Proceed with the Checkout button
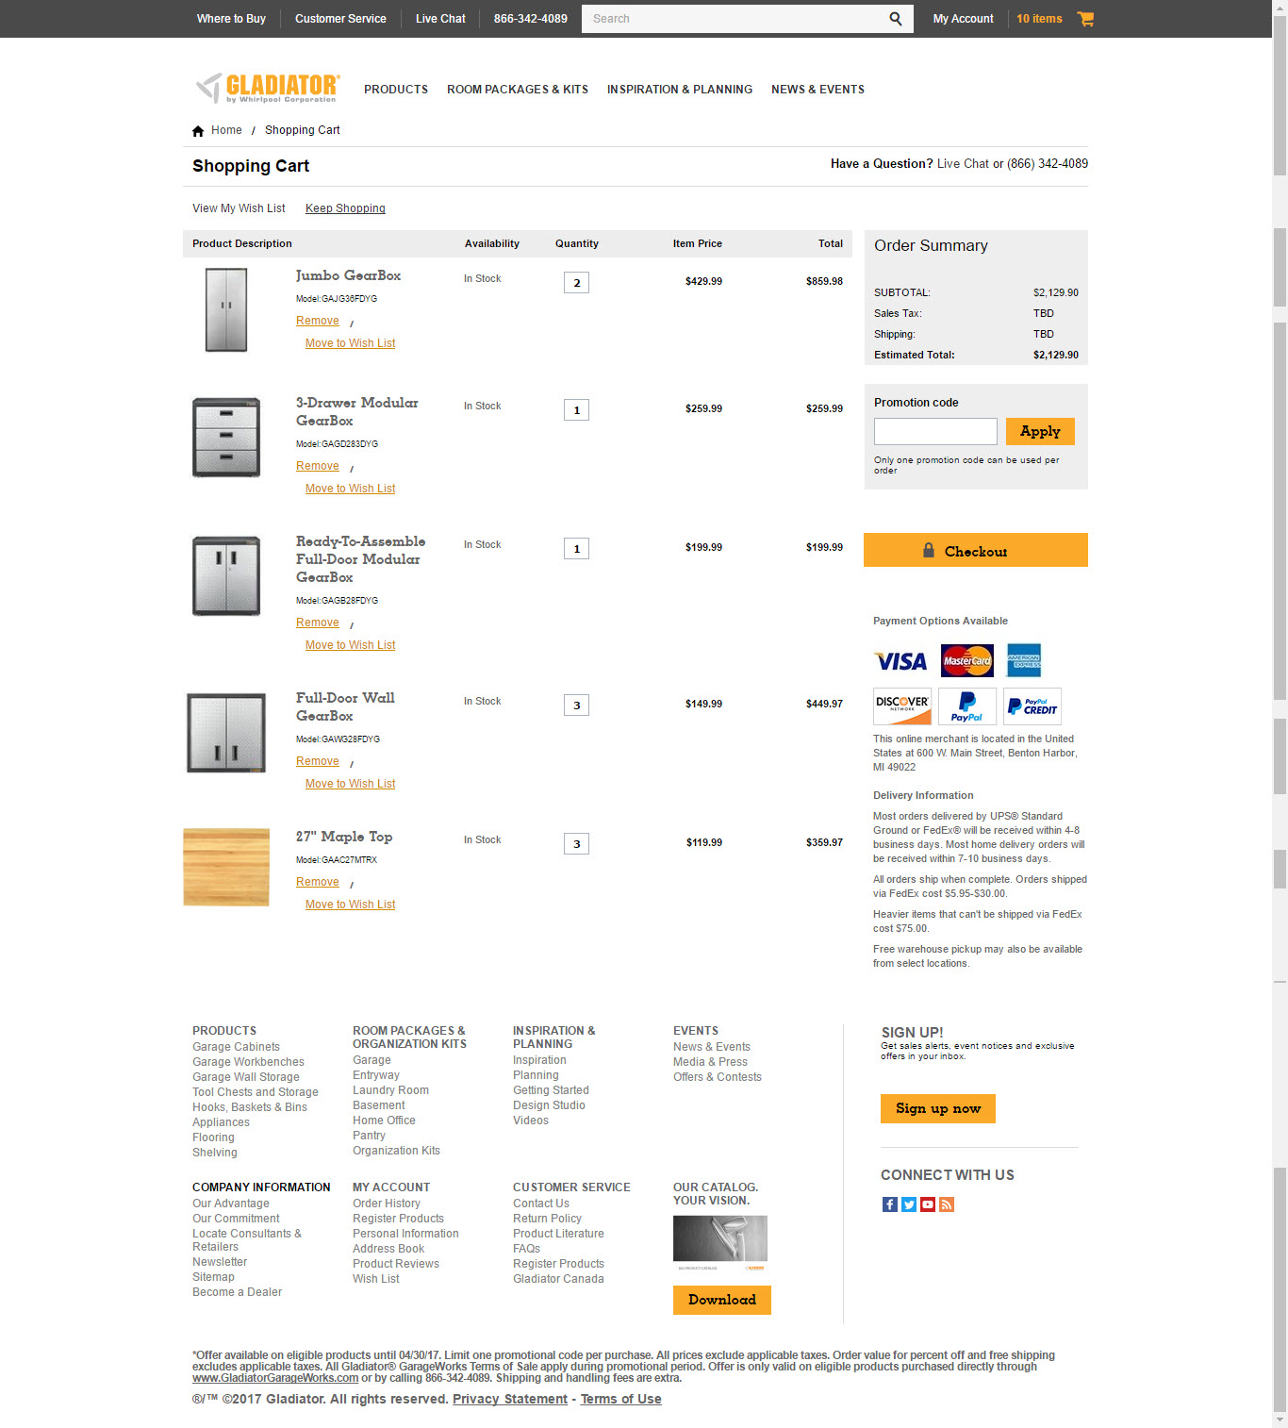1288x1428 pixels. 976,550
